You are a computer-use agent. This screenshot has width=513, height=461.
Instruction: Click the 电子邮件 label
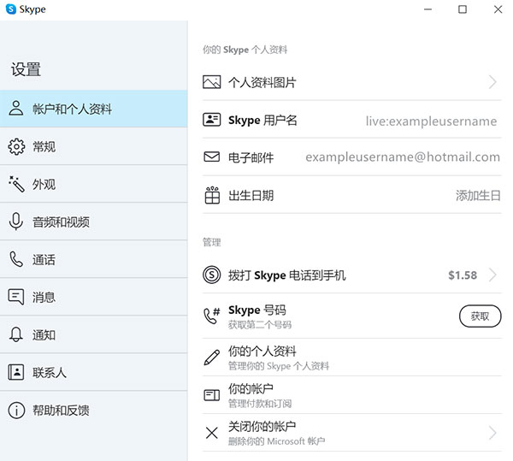point(251,157)
